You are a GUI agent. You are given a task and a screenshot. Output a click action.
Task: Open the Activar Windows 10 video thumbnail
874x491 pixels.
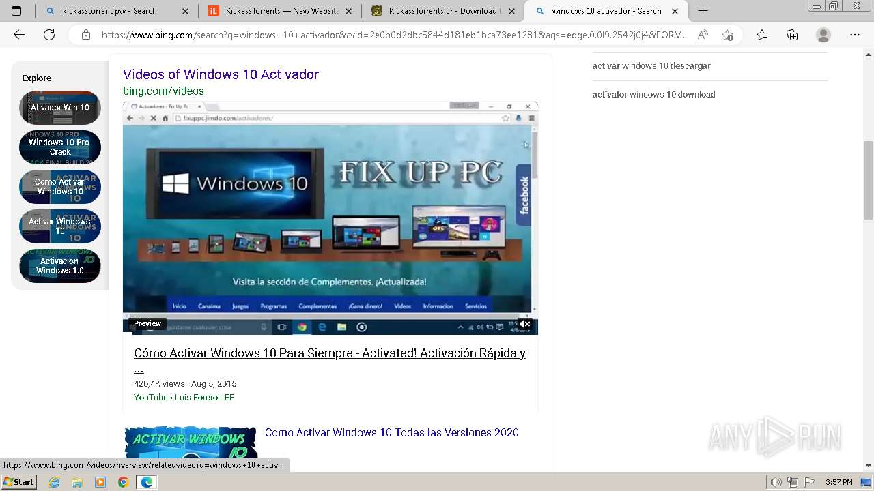[191, 442]
